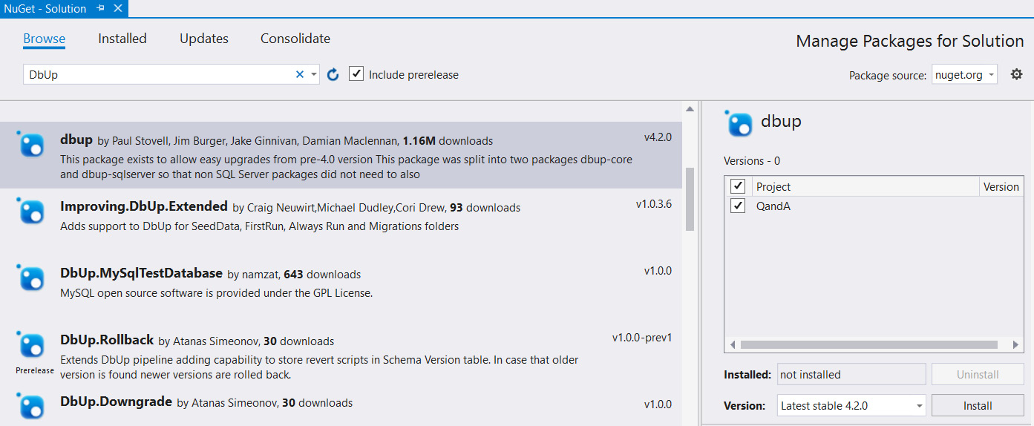
Task: Click the 'Versions - 0' label
Action: [752, 160]
